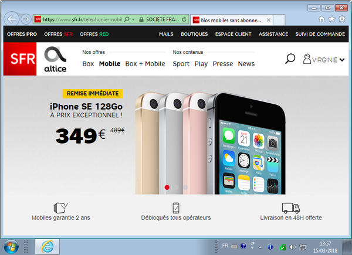Click the Internet Explorer taskbar icon
352x255 pixels.
point(47,247)
